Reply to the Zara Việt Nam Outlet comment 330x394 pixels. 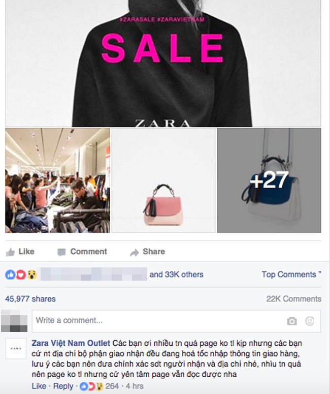(x=63, y=386)
